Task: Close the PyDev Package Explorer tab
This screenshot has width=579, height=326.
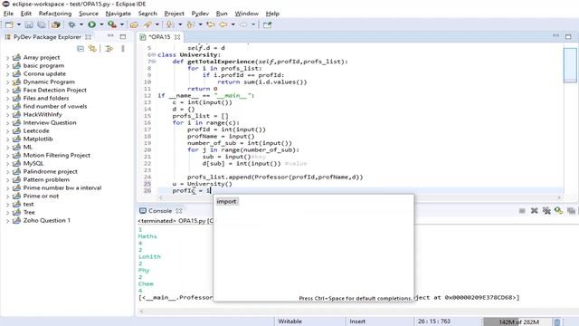Action: pyautogui.click(x=88, y=37)
